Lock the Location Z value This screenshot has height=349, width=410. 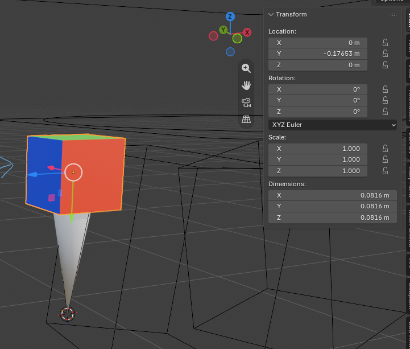385,65
